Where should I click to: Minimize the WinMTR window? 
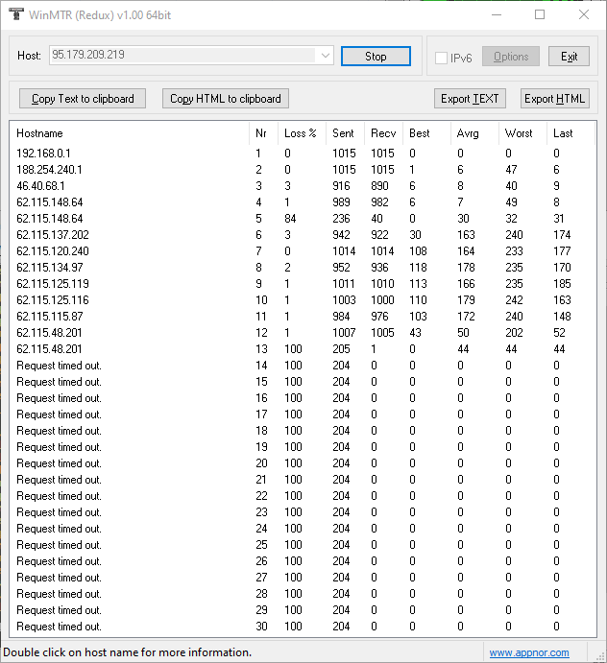click(x=497, y=14)
